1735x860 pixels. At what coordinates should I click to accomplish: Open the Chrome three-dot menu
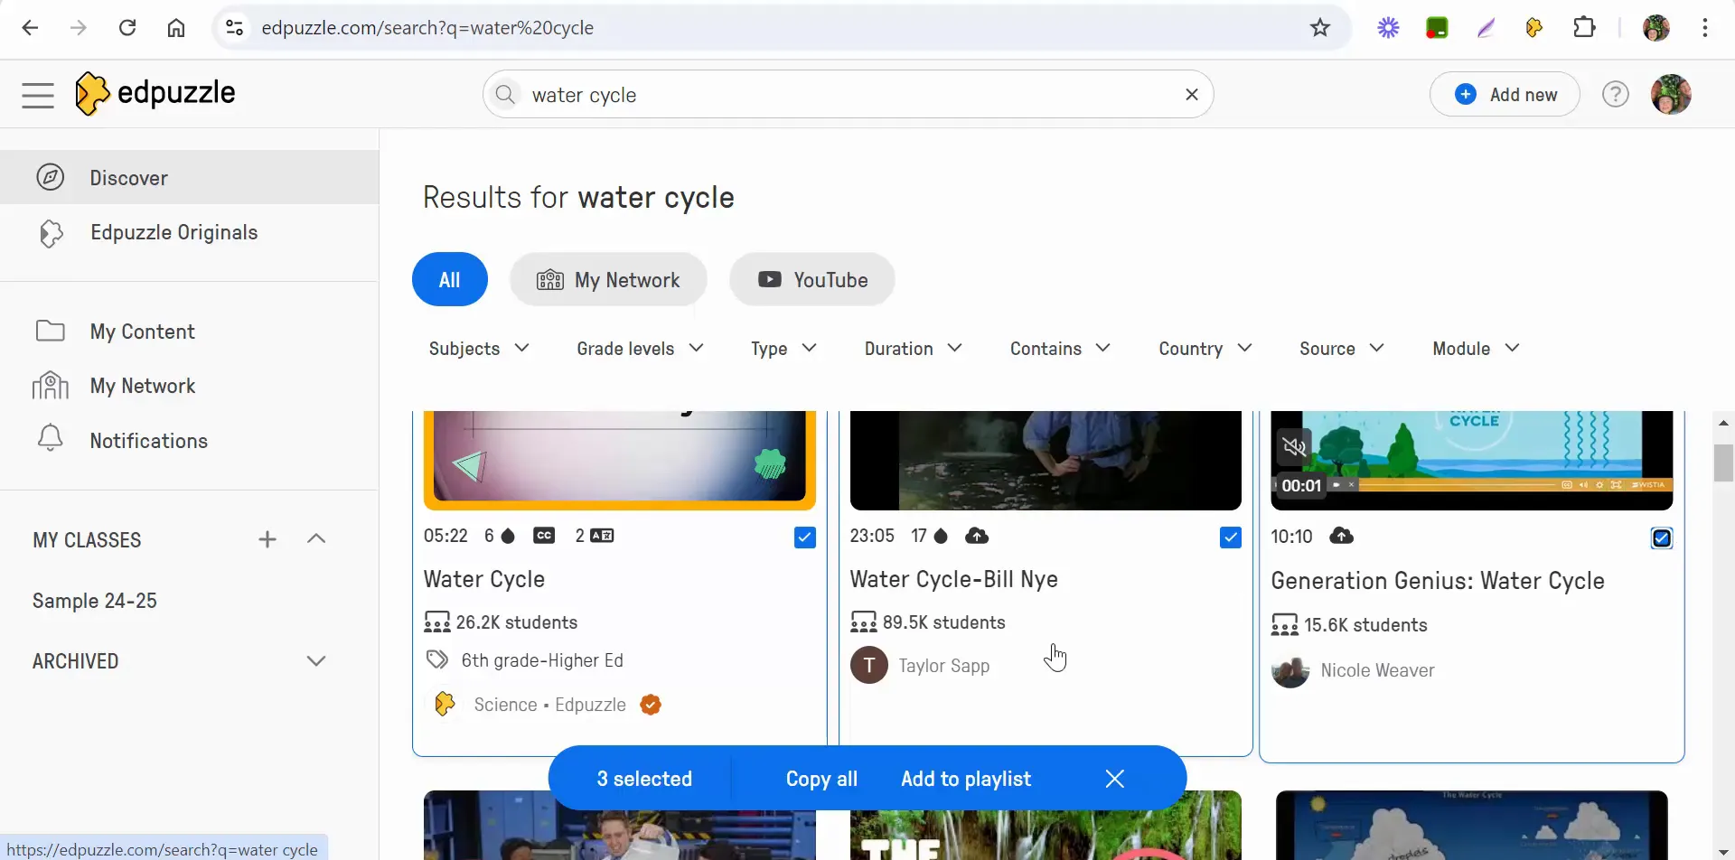(1705, 28)
